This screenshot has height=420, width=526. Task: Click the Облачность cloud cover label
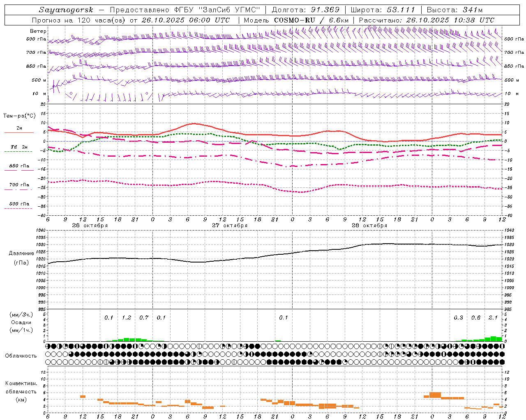21,356
